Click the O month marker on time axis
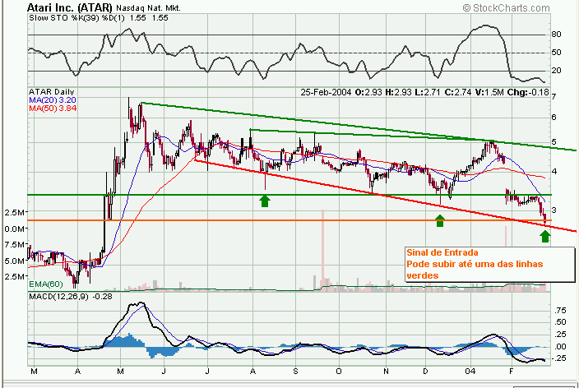 pyautogui.click(x=339, y=371)
